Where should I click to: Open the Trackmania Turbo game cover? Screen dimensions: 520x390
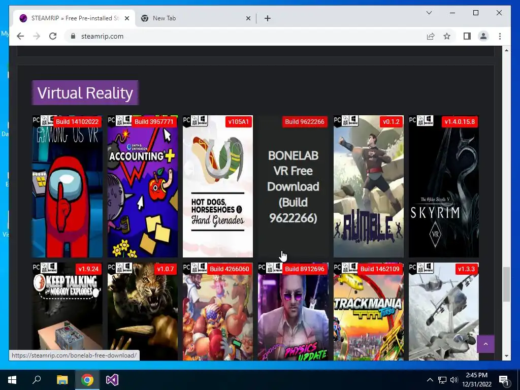[369, 311]
